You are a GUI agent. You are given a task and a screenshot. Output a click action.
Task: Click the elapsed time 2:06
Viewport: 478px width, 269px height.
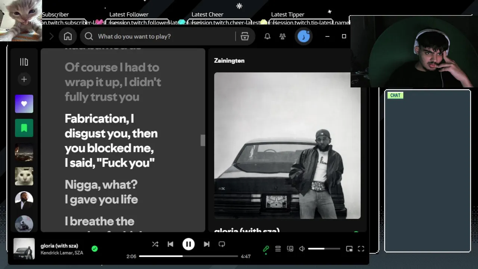pos(131,256)
